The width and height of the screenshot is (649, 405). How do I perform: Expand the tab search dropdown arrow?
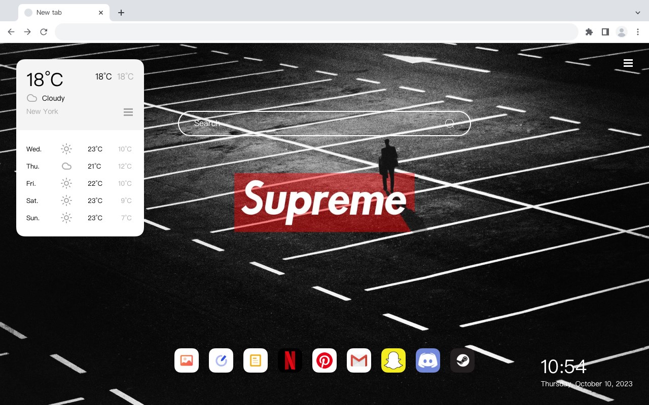[638, 13]
